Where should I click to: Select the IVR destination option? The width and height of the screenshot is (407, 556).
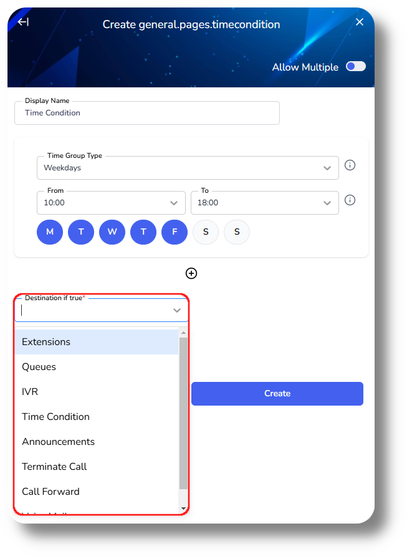coord(97,392)
